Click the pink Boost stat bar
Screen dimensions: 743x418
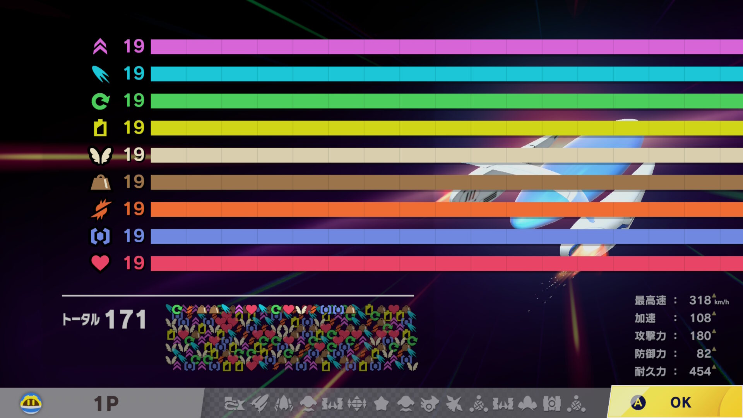[445, 47]
